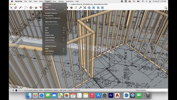Enable Parallel Projection camera mode

(55, 13)
